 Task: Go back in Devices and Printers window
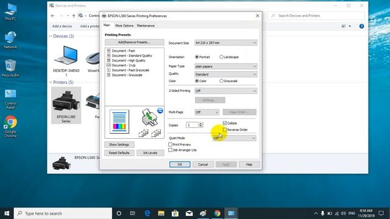[x=53, y=16]
